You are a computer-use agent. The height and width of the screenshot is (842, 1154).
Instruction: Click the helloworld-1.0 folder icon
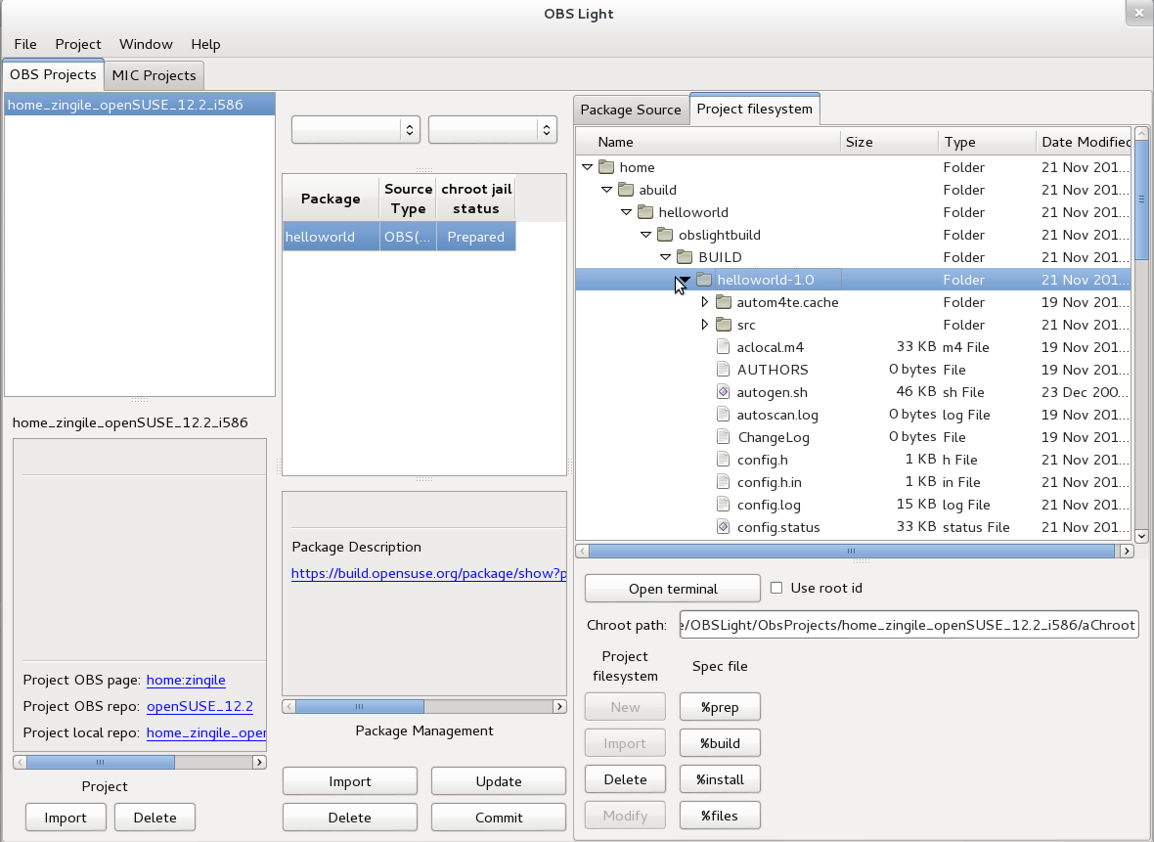703,279
